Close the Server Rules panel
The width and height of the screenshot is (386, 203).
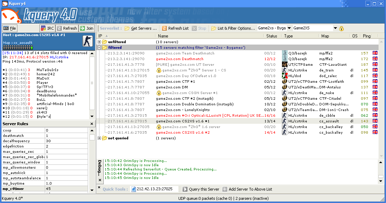click(92, 124)
